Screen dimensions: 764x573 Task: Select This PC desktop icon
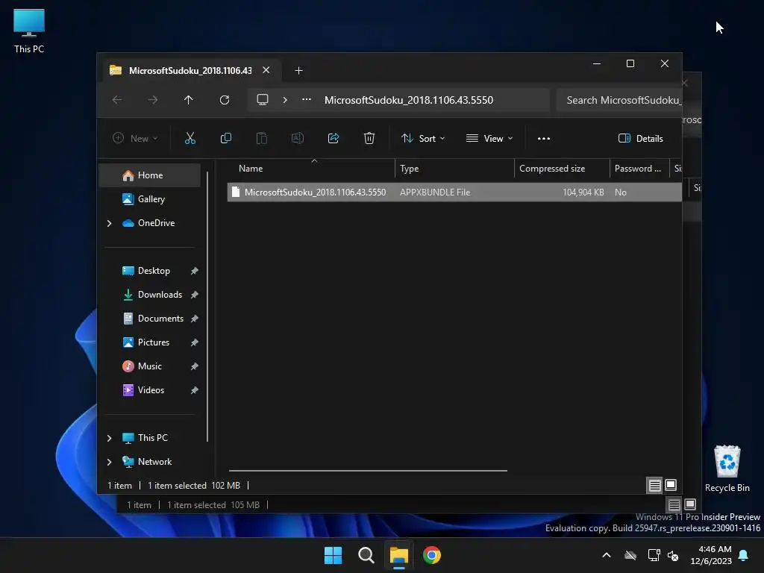29,31
